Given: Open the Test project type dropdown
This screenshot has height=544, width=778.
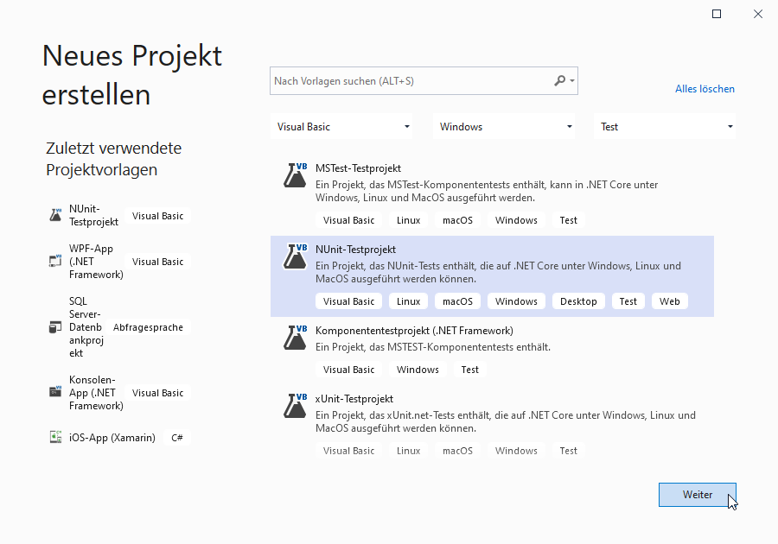Looking at the screenshot, I should click(x=664, y=126).
